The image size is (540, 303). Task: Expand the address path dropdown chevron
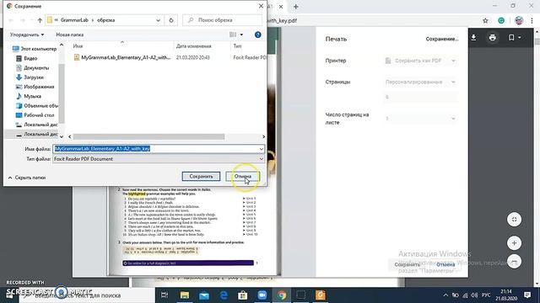[158, 20]
